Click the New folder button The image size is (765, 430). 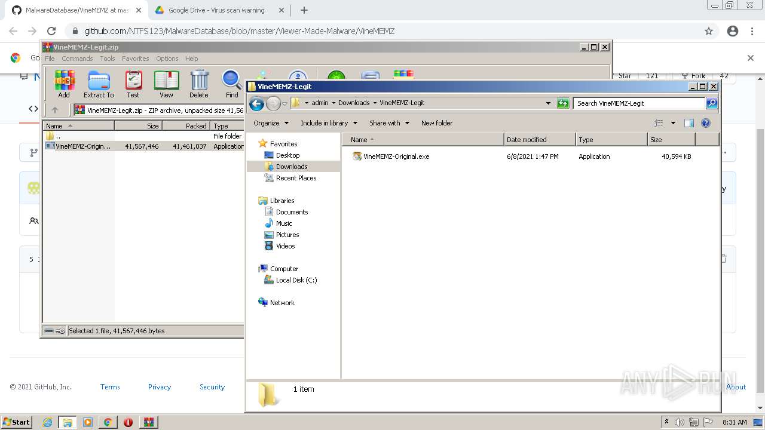coord(437,123)
